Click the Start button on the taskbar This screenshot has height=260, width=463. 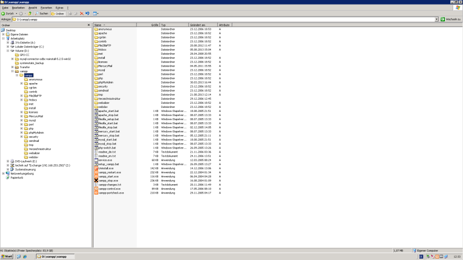(6, 257)
